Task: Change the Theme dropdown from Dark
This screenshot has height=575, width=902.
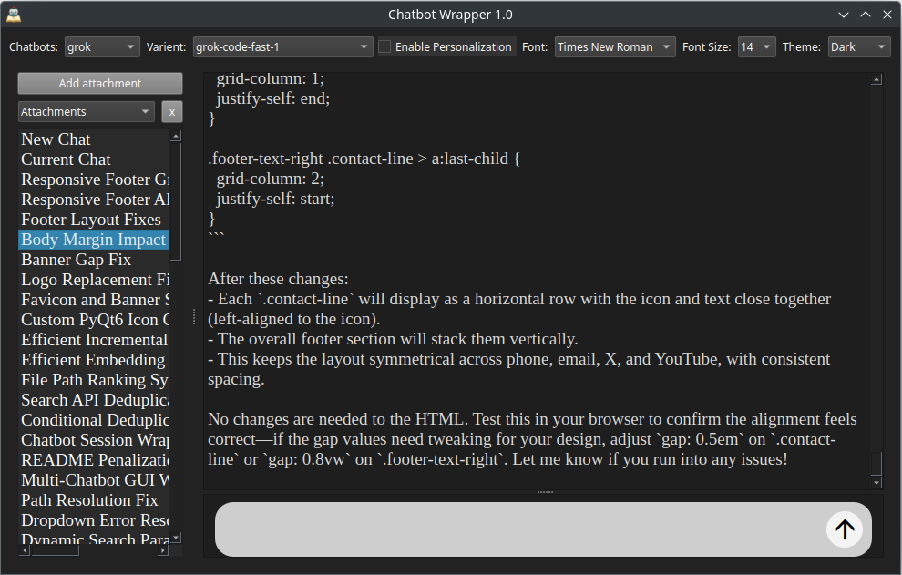Action: pos(858,46)
